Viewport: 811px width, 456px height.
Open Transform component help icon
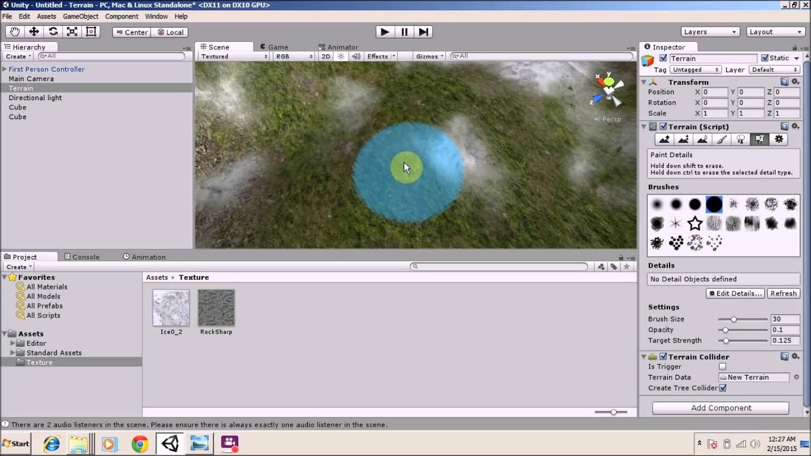(784, 82)
